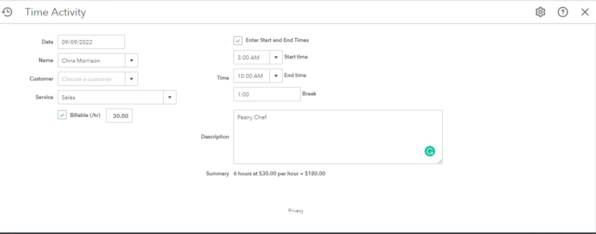The width and height of the screenshot is (596, 234).
Task: Click the Grammarly icon in Description box
Action: point(429,151)
